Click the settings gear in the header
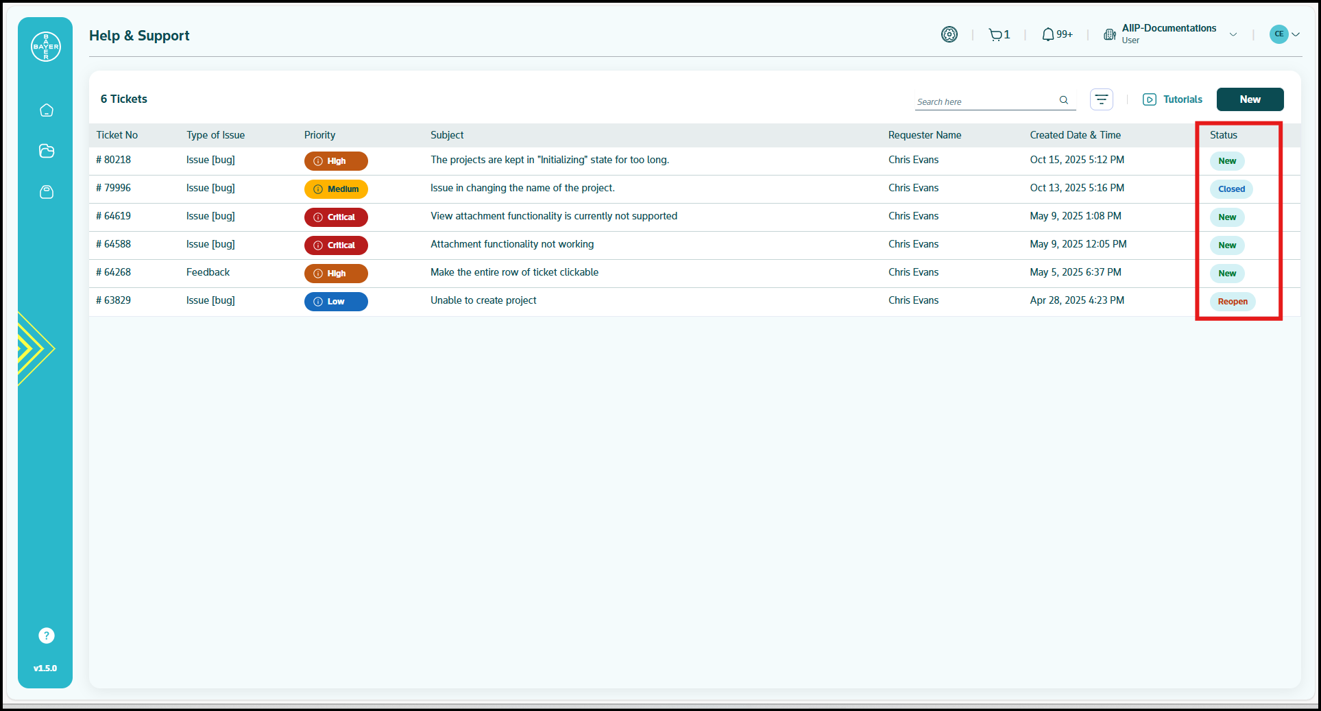 pyautogui.click(x=949, y=34)
